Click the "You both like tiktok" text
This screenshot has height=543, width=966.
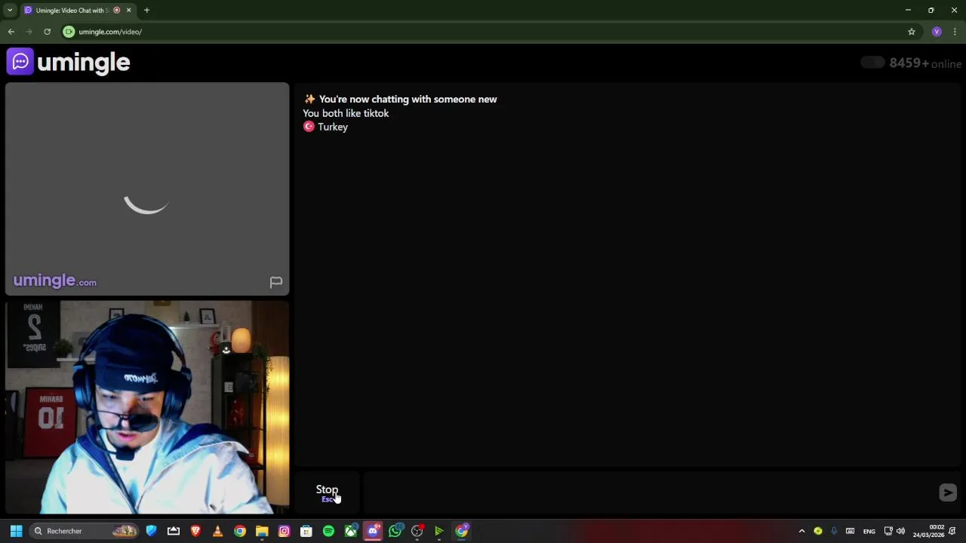(346, 113)
